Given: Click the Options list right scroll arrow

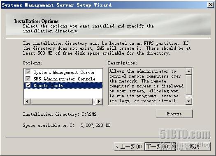Looking at the screenshot, I should (x=99, y=102).
